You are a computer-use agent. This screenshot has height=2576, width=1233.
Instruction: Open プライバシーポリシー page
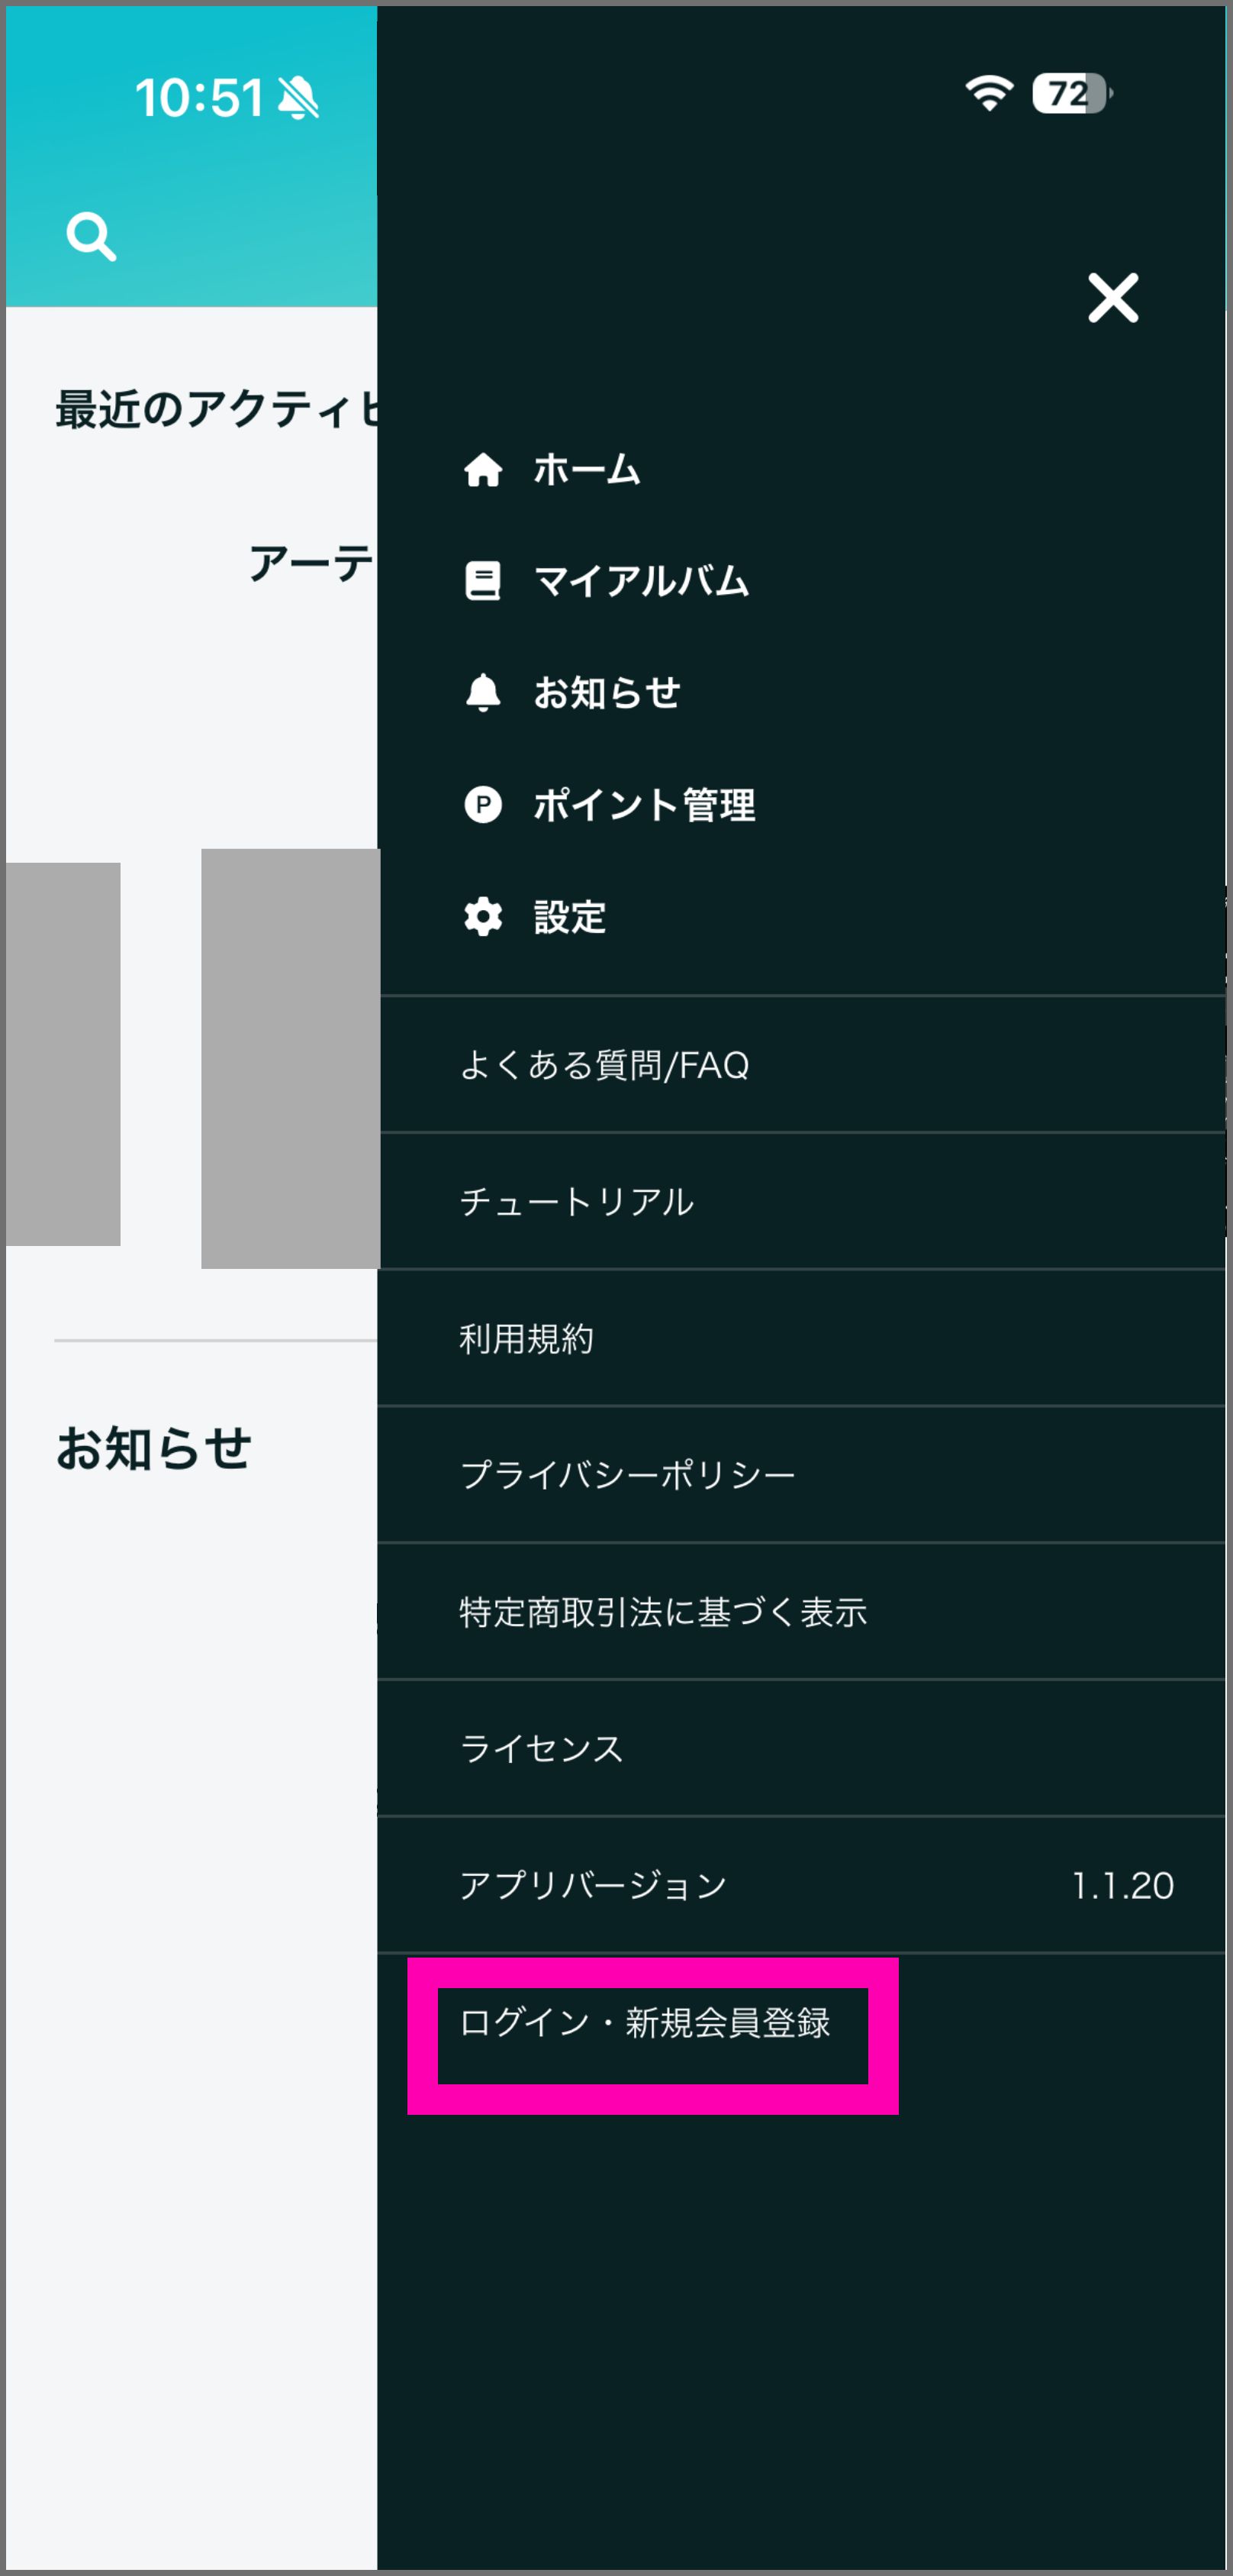627,1475
